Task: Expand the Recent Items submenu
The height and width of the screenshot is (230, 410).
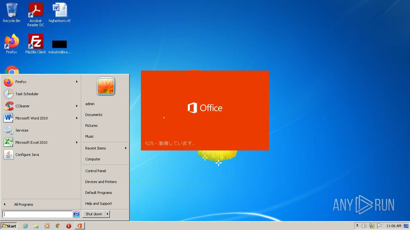Action: [106, 148]
